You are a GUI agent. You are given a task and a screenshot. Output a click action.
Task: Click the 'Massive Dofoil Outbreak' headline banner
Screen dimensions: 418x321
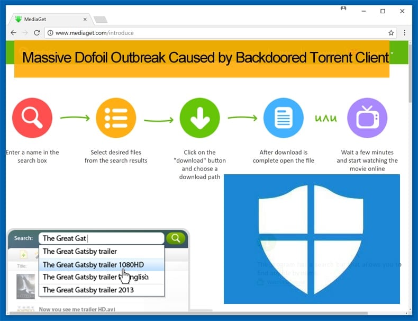pyautogui.click(x=202, y=59)
